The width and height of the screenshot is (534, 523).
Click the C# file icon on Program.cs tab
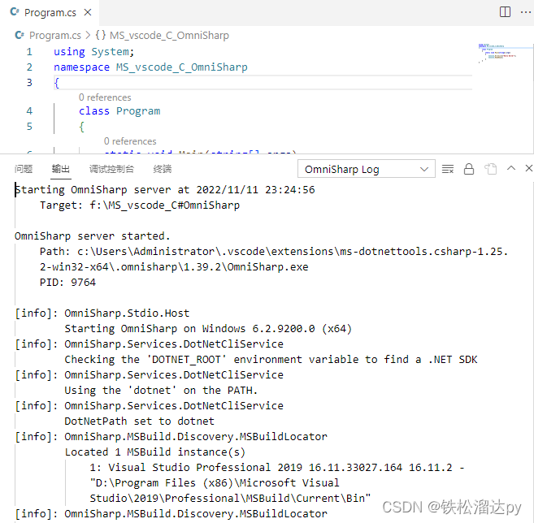15,12
